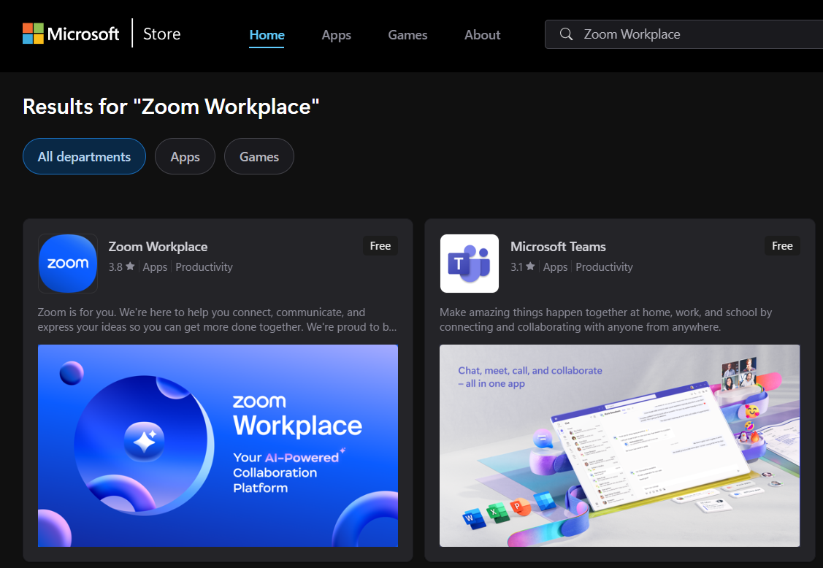Screen dimensions: 823x568
Task: Open the Zoom Workplace title link
Action: pyautogui.click(x=158, y=247)
